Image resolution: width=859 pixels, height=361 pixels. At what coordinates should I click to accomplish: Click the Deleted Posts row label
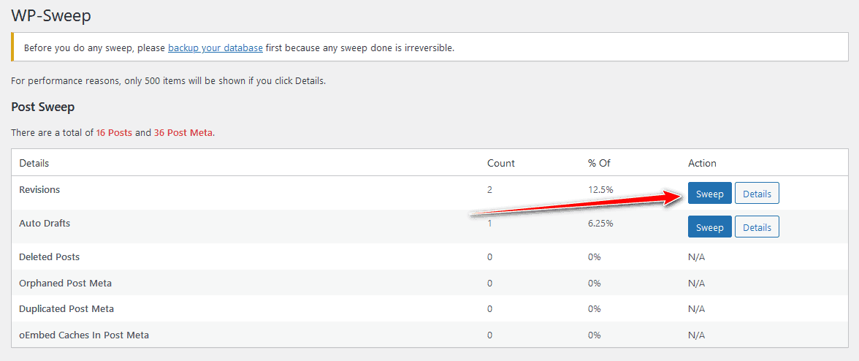(50, 256)
